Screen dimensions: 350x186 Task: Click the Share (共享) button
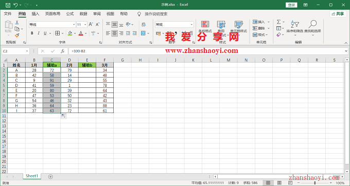(x=338, y=14)
